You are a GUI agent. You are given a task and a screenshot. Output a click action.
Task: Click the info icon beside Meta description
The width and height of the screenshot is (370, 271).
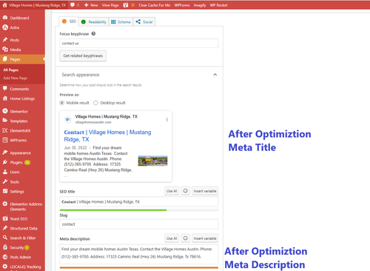click(186, 238)
